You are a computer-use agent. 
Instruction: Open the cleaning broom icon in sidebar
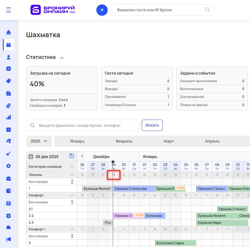pyautogui.click(x=9, y=154)
